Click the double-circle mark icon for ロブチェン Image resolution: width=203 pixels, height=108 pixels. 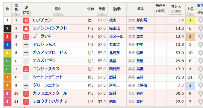tap(26, 21)
